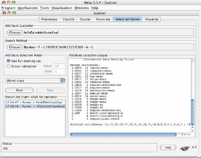Open the Windows menu
The image size is (201, 158).
point(82,8)
